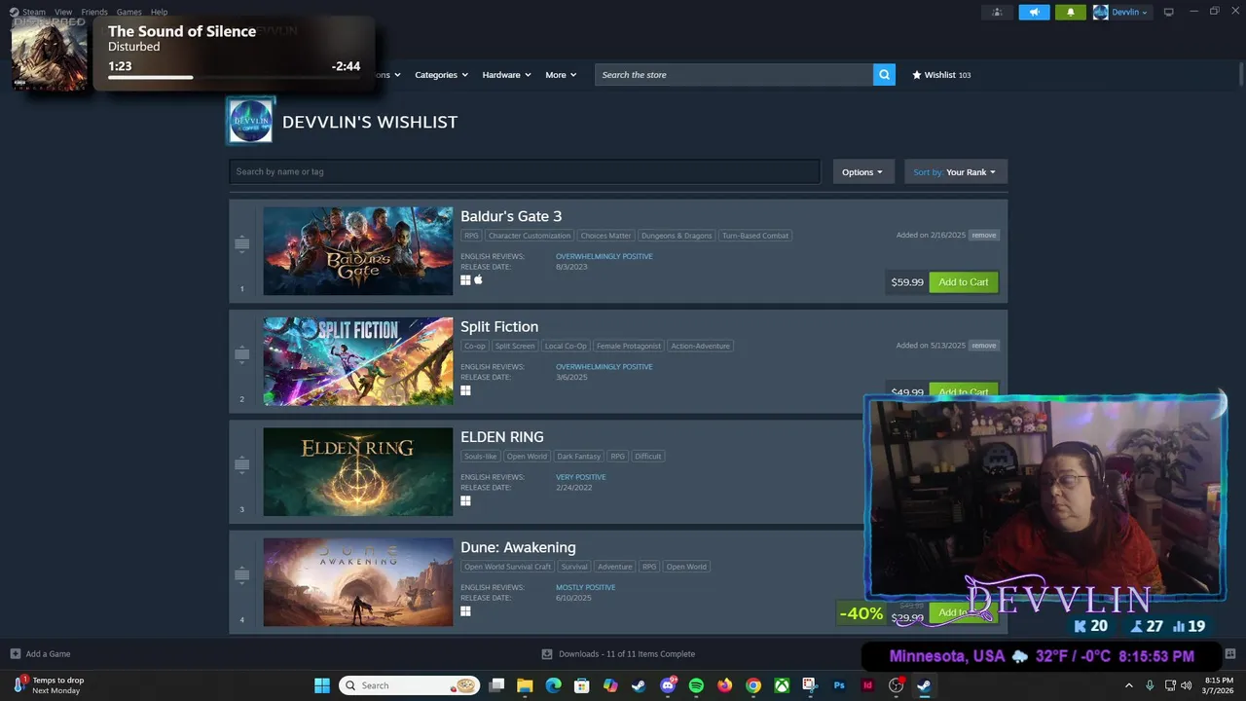The image size is (1246, 701).
Task: Click the OBS Studio taskbar icon
Action: 897,685
